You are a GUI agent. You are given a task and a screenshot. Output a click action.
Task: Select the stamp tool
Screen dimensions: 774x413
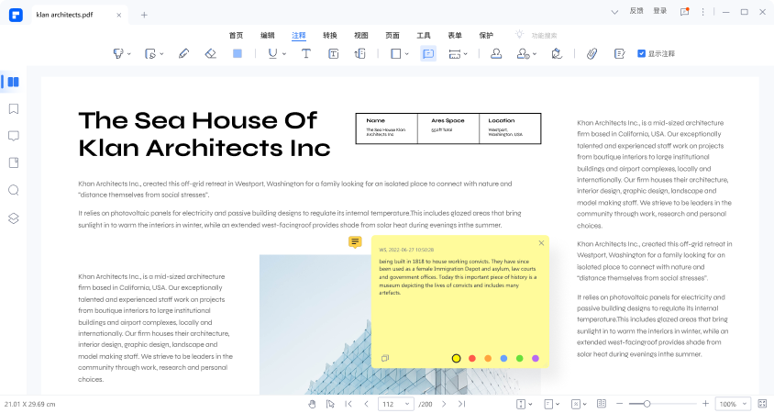[496, 53]
